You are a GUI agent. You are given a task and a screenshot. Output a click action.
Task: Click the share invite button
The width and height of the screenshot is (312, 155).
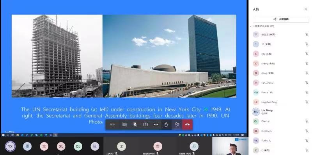(x=281, y=19)
